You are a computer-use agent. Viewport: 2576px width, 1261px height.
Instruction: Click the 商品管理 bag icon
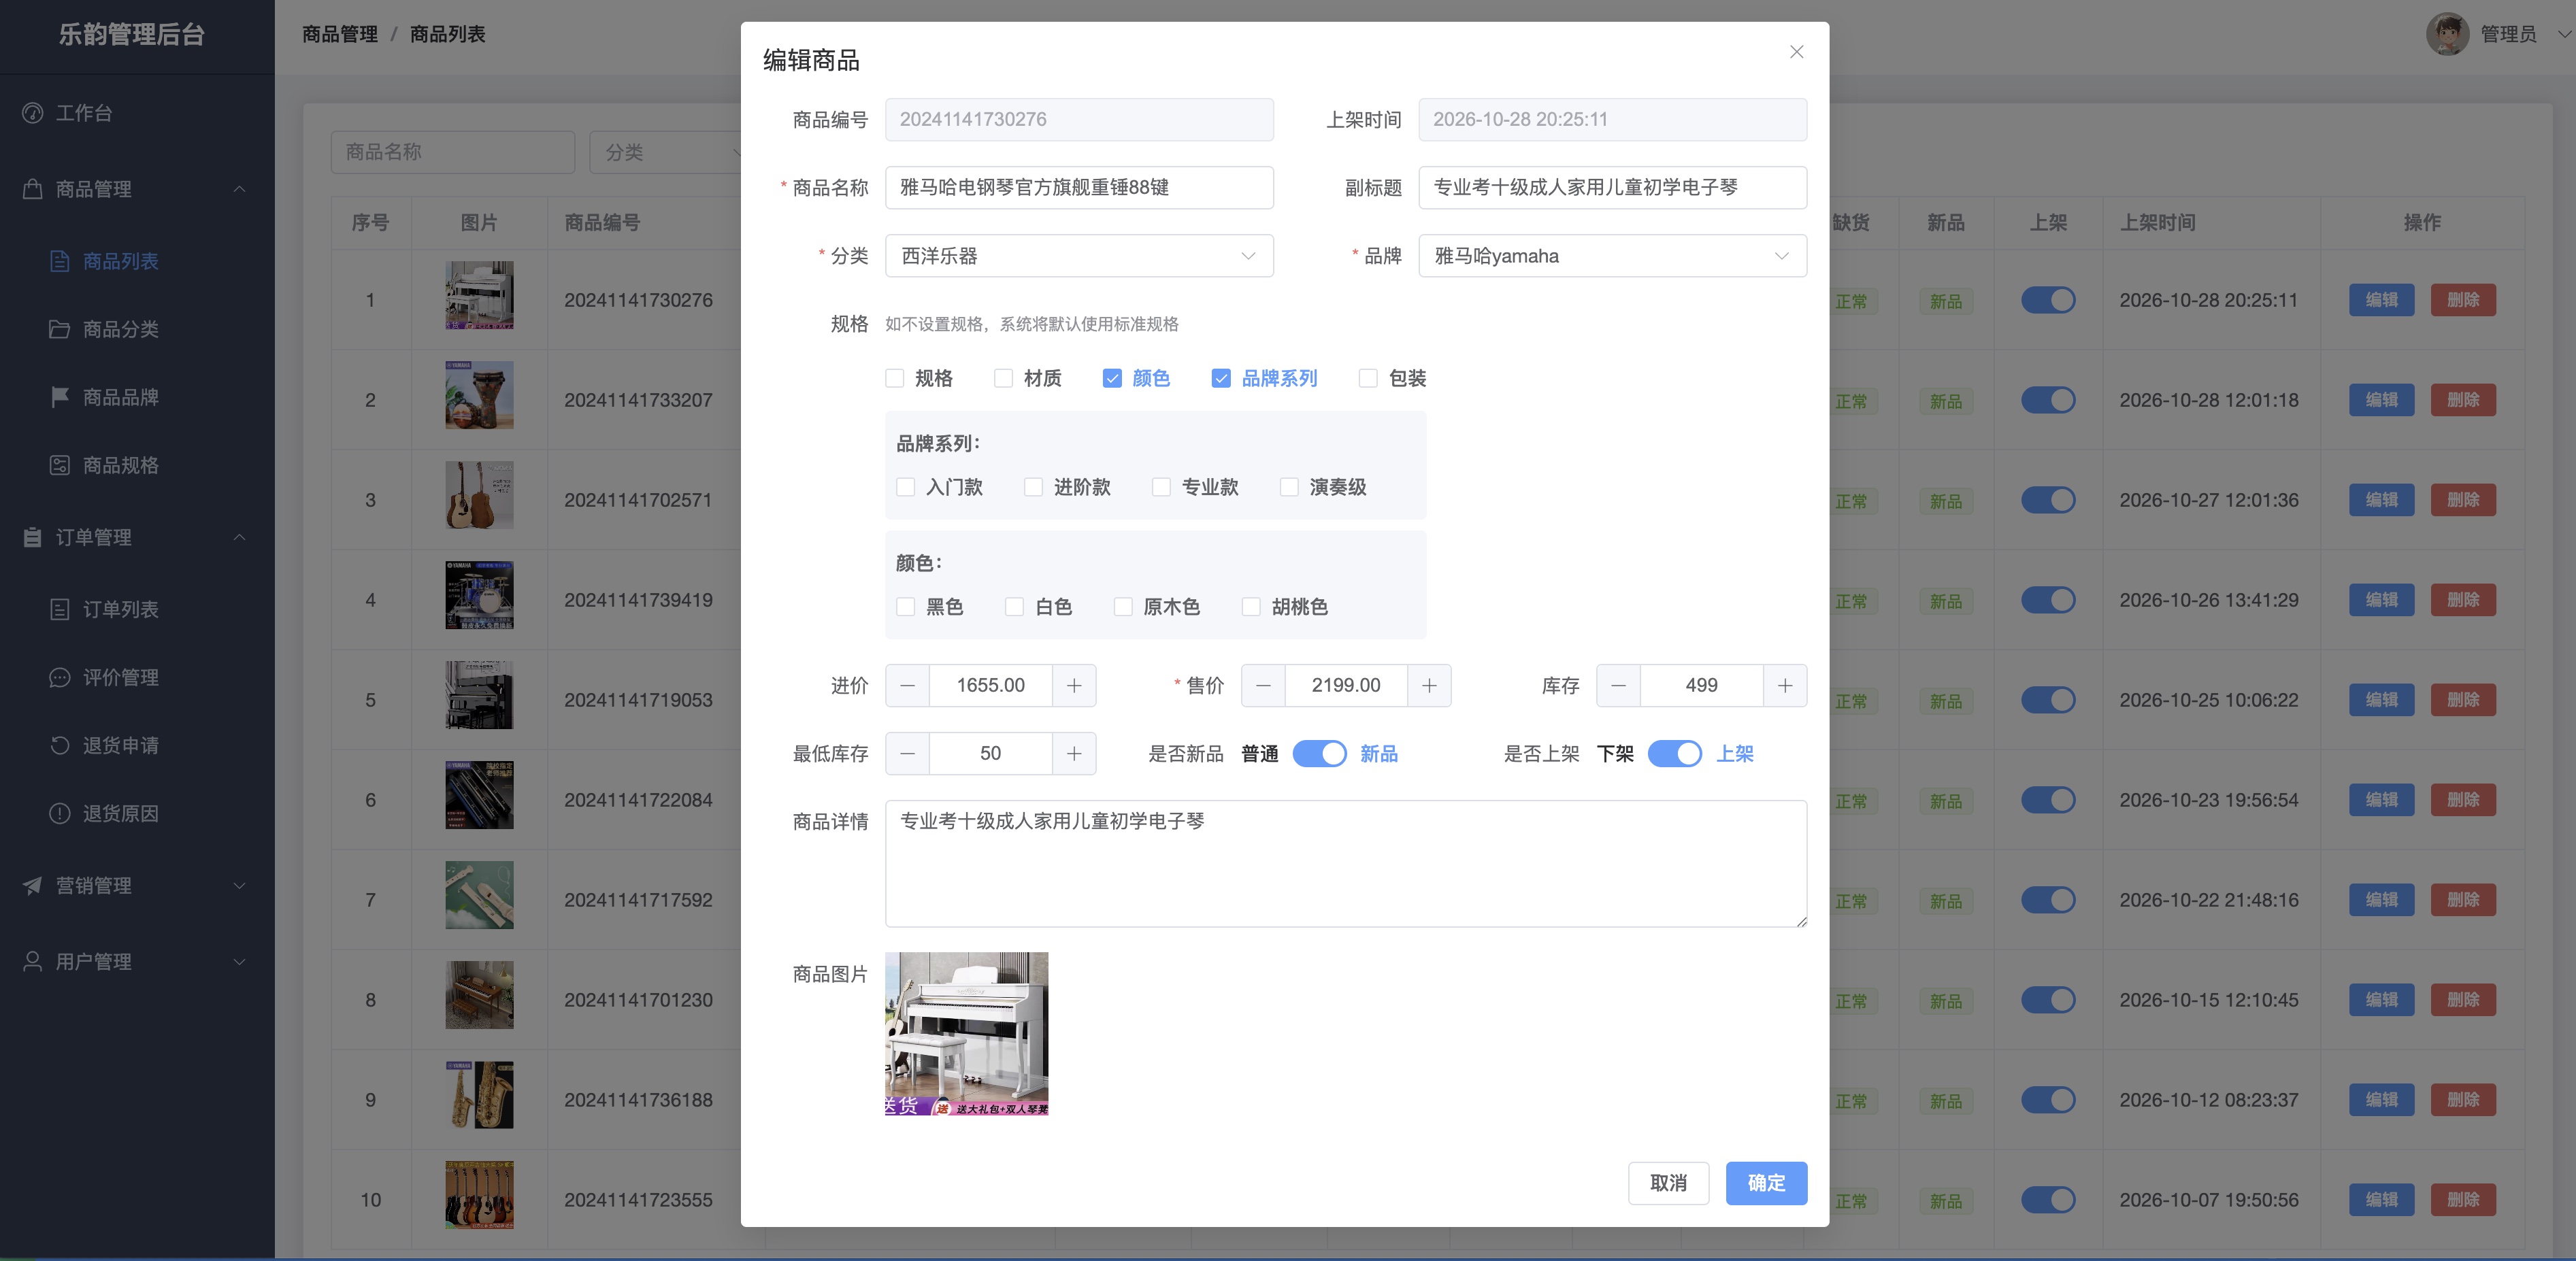pos(33,189)
